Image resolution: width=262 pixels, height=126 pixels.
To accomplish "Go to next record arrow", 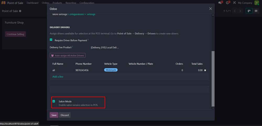I will pos(240,11).
